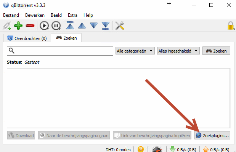236x152 pixels.
Task: Open the Extra menu
Action: click(x=72, y=15)
